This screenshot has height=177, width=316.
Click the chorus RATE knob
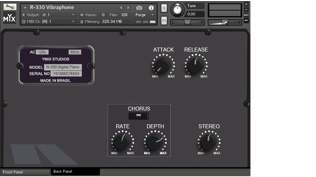(x=122, y=142)
